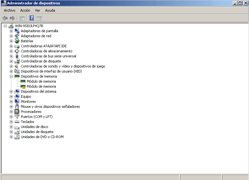Expand Unidades de DVD o CD-ROM
Image resolution: width=249 pixels, height=180 pixels.
click(x=11, y=137)
